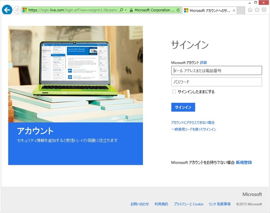Click the login.live.com URL field
270x213 pixels.
point(73,10)
